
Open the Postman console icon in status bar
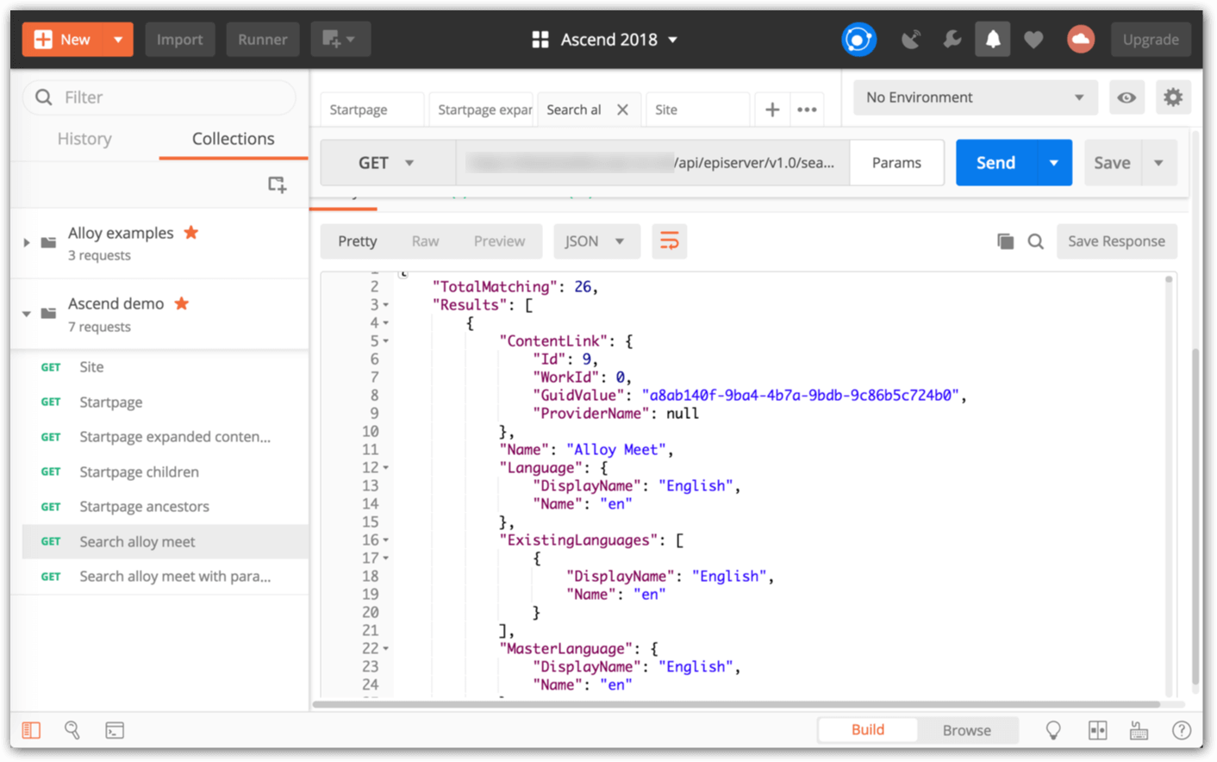(115, 730)
